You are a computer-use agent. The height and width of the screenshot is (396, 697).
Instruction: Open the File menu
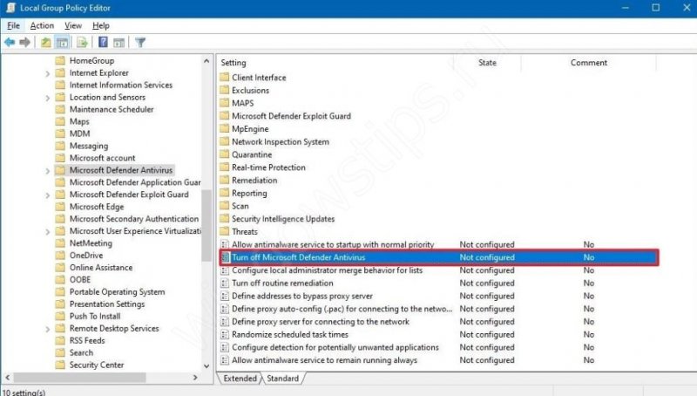coord(13,26)
